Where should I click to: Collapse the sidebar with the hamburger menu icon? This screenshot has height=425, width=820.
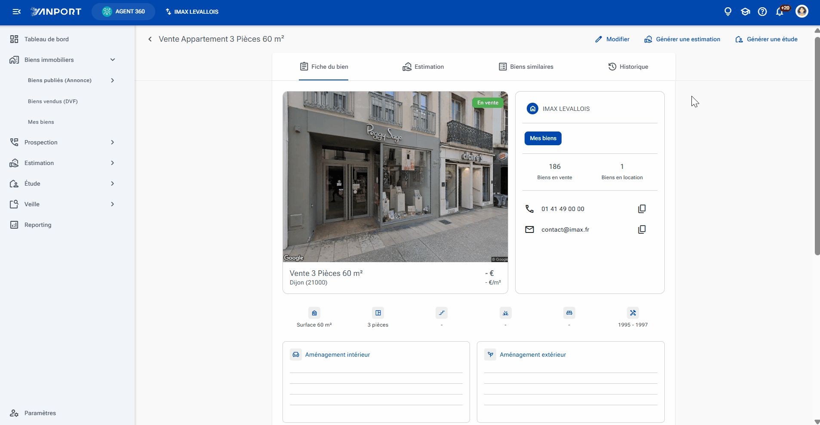pos(16,12)
